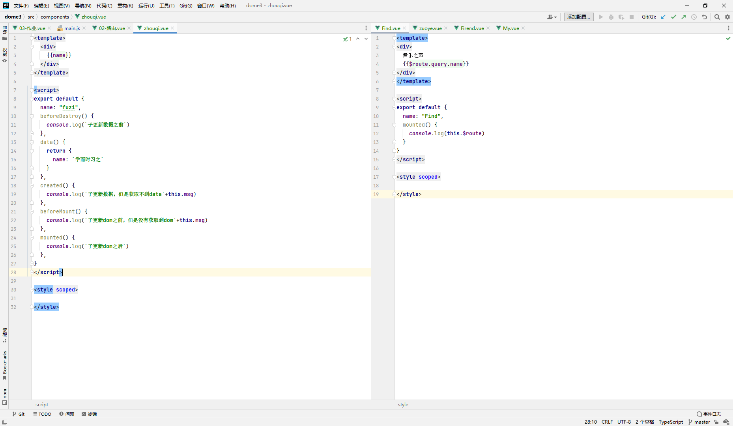Open the 工具(T) menu
Screen dimensions: 733x426
(167, 6)
